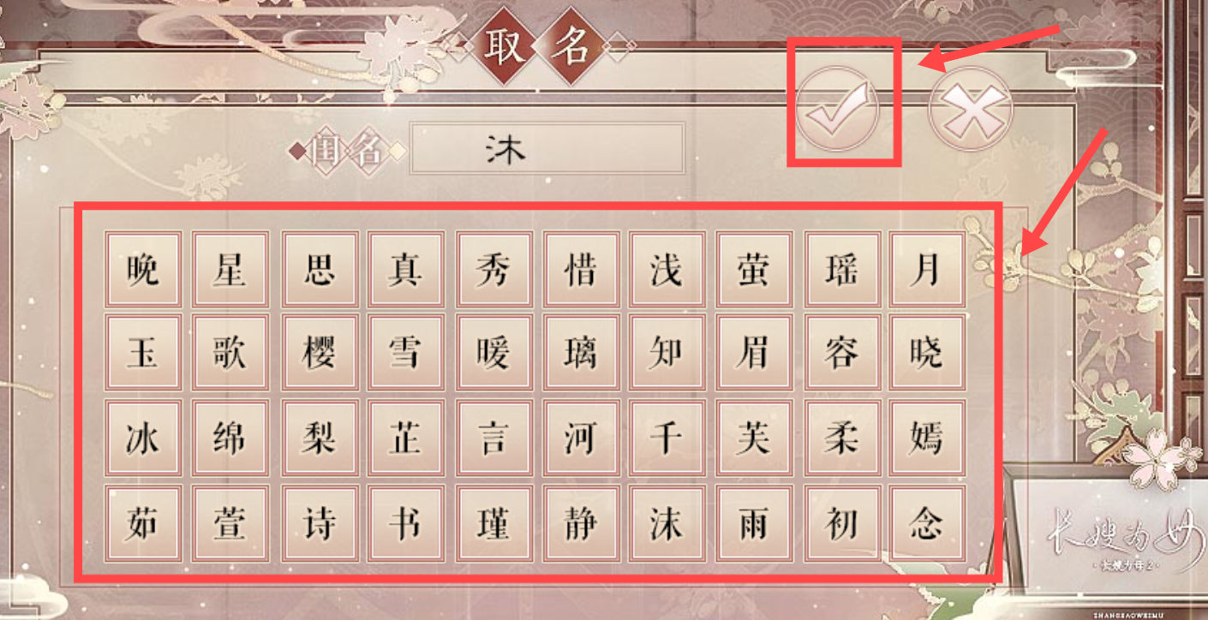Select the 茹 character tile
Screen dimensions: 1208x620
[x=142, y=523]
